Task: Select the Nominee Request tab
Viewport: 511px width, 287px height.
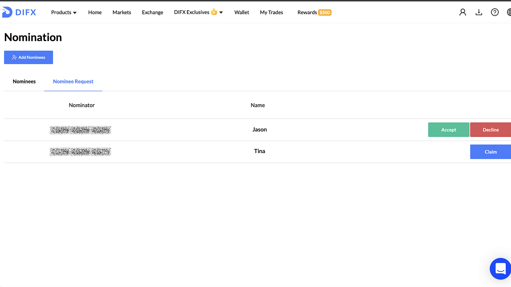Action: tap(73, 82)
